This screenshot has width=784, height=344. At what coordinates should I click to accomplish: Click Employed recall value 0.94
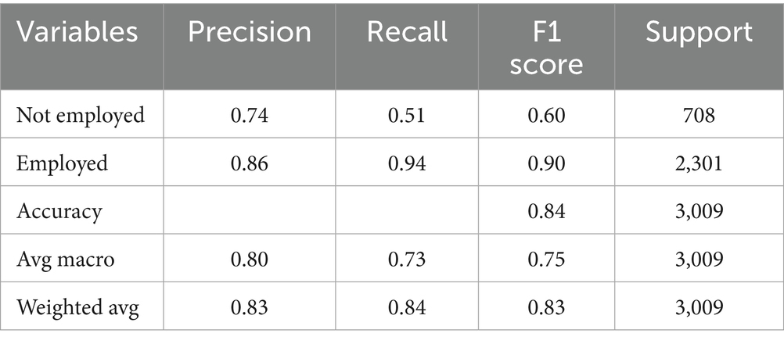click(x=409, y=164)
